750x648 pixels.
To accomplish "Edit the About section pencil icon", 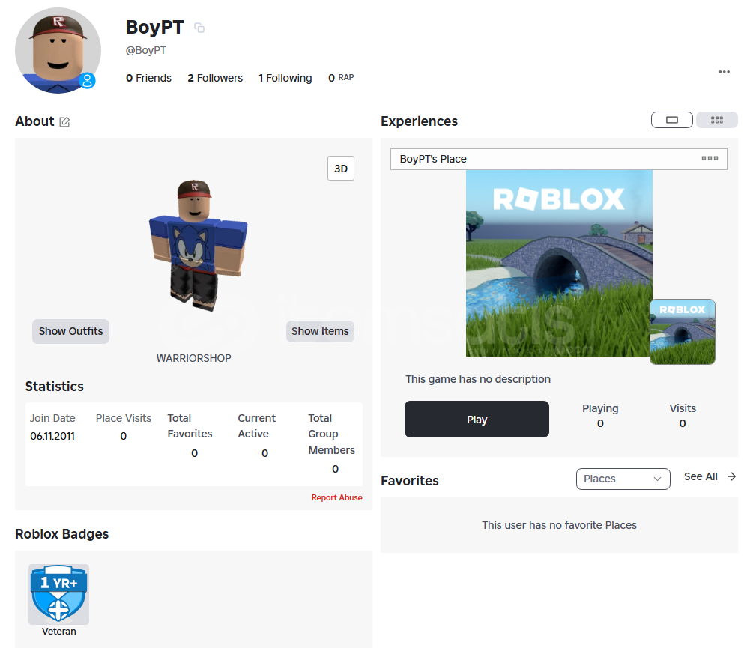I will pos(64,122).
